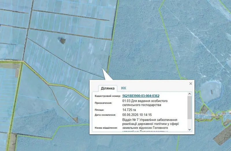Select the Ділянка tab
This screenshot has width=231, height=151.
(x=108, y=88)
